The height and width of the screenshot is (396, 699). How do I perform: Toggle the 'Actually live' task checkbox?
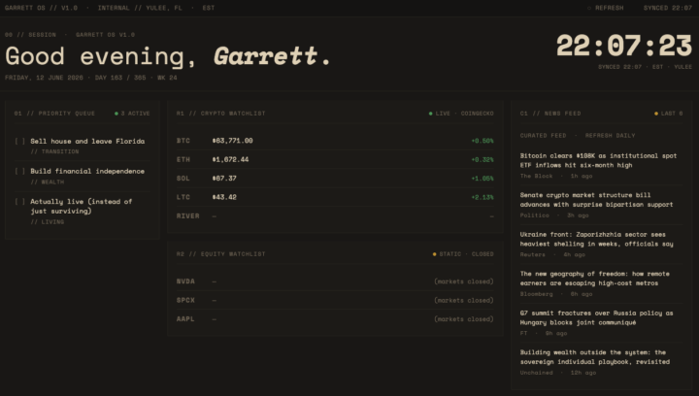pyautogui.click(x=19, y=201)
